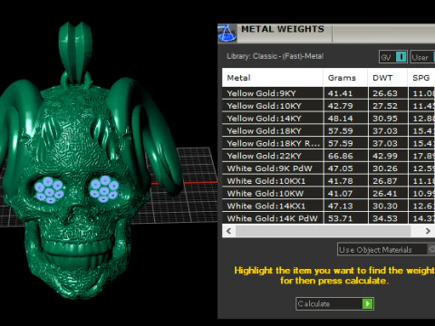This screenshot has height=326, width=435.
Task: Sort by the Grams column header
Action: [345, 78]
